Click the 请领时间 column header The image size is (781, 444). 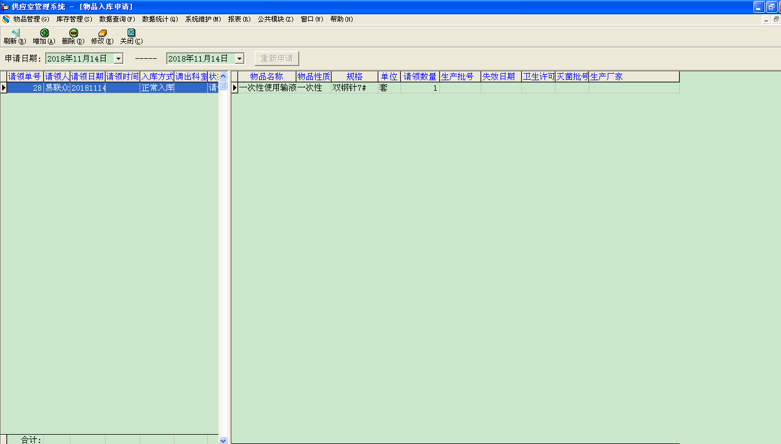pos(123,76)
